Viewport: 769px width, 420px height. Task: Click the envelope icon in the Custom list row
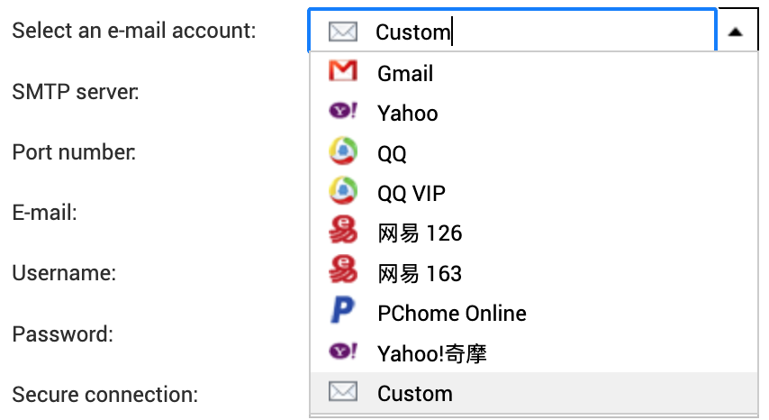342,393
